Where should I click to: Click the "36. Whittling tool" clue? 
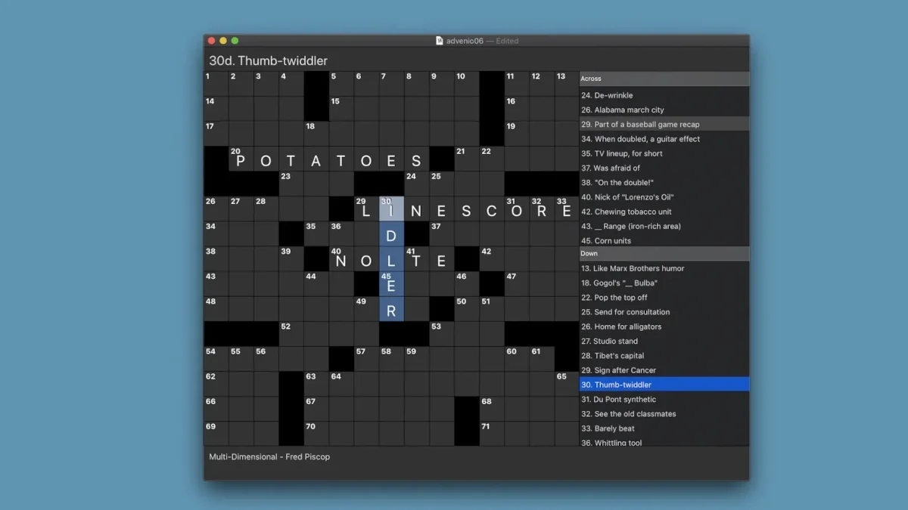coord(664,443)
